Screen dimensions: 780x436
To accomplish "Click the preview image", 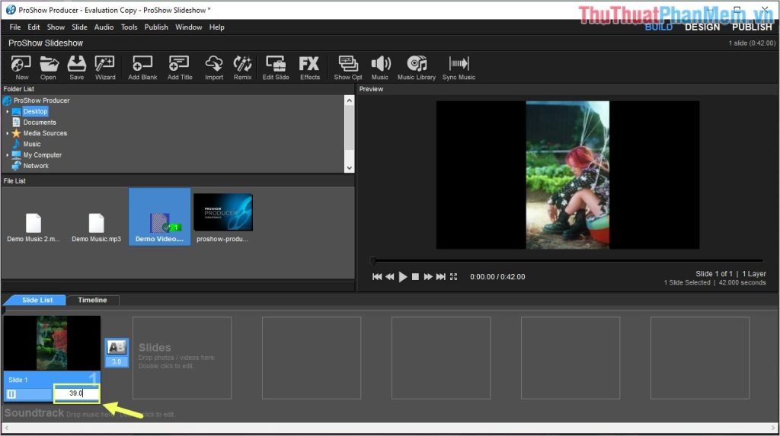I will tap(567, 175).
